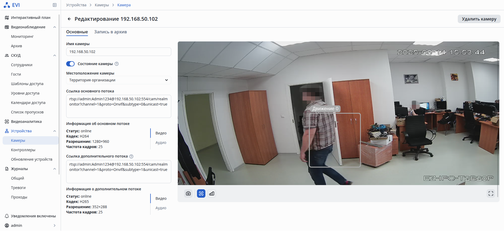Toggle the Состояние камеры switch
504x231 pixels.
tap(70, 64)
